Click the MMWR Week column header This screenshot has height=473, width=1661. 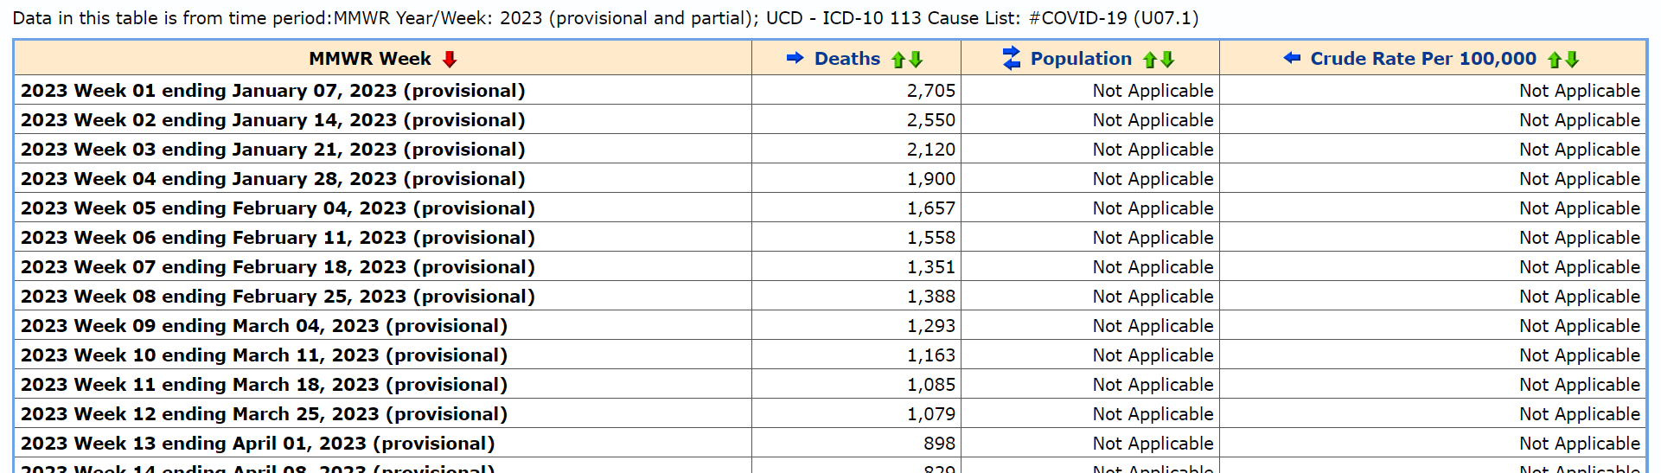369,59
